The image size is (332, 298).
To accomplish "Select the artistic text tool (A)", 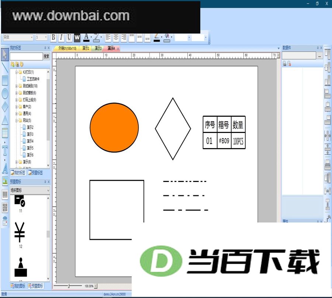I will [5, 168].
